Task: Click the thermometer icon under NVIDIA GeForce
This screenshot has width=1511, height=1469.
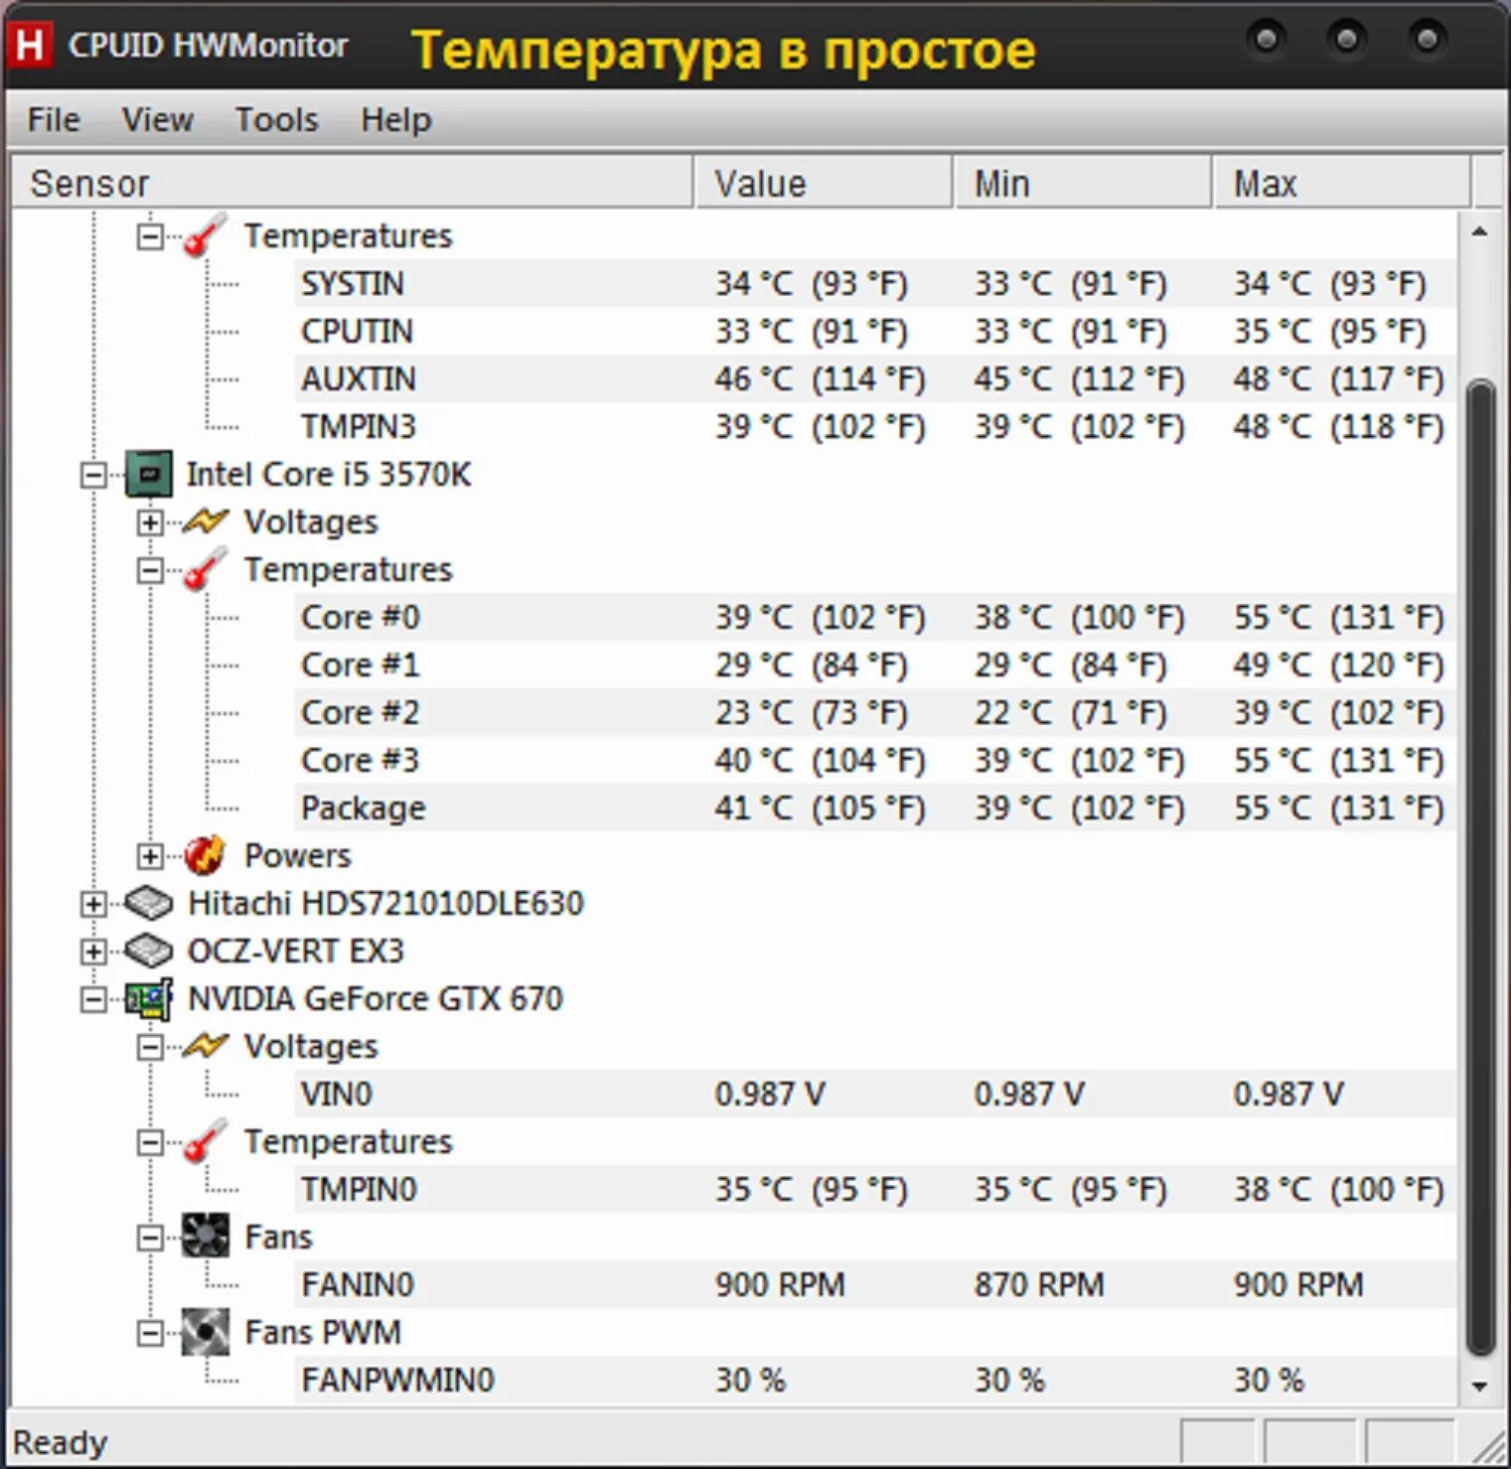Action: point(206,1141)
